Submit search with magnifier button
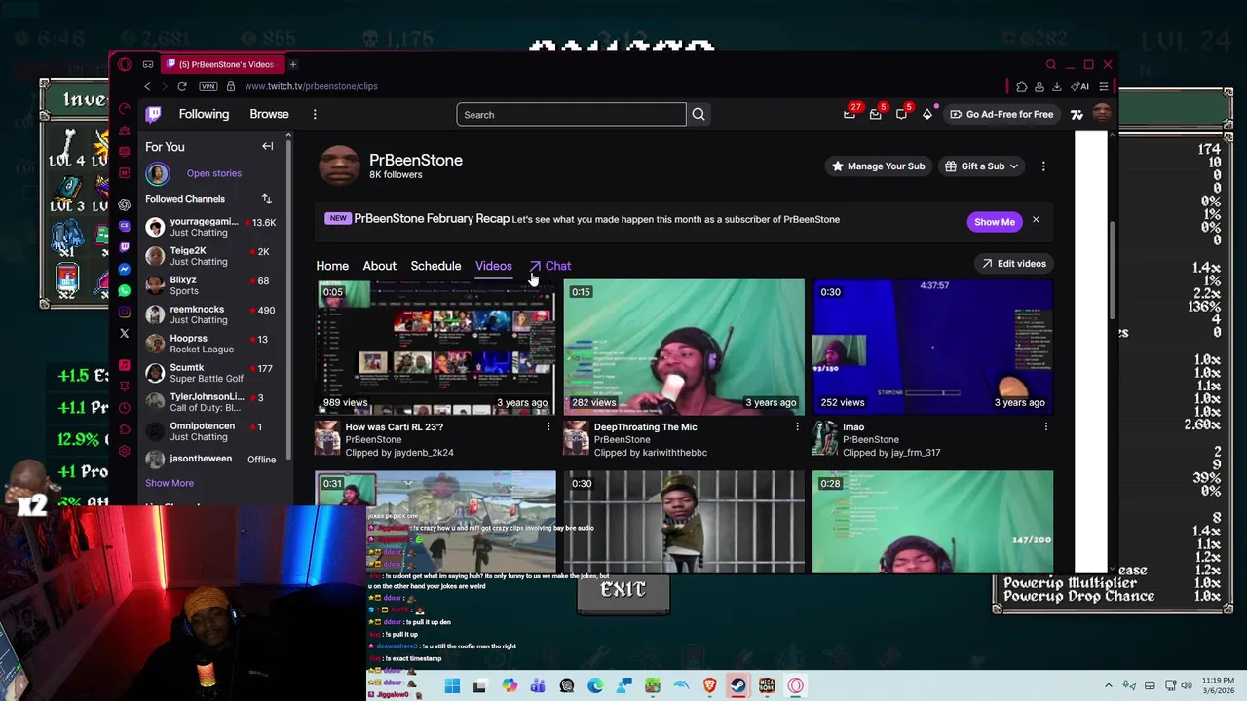The width and height of the screenshot is (1247, 701). [x=699, y=115]
